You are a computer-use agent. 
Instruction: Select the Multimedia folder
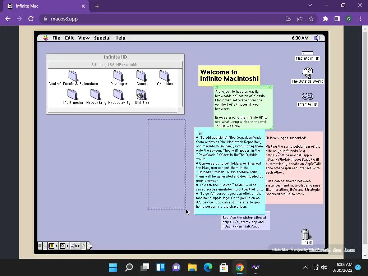[73, 97]
